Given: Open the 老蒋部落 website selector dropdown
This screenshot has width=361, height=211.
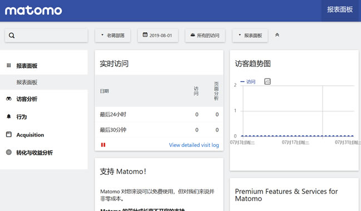Looking at the screenshot, I should pos(113,36).
